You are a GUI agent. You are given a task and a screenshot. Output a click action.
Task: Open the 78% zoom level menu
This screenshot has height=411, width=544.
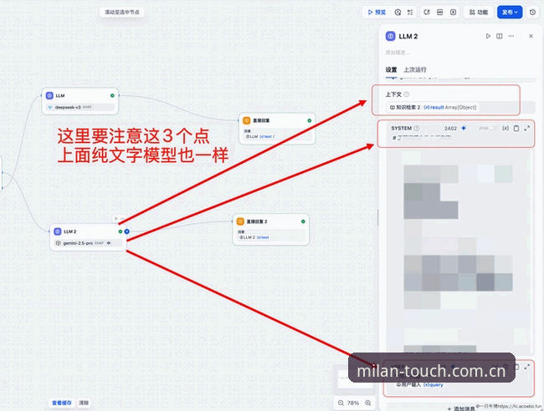pyautogui.click(x=353, y=403)
